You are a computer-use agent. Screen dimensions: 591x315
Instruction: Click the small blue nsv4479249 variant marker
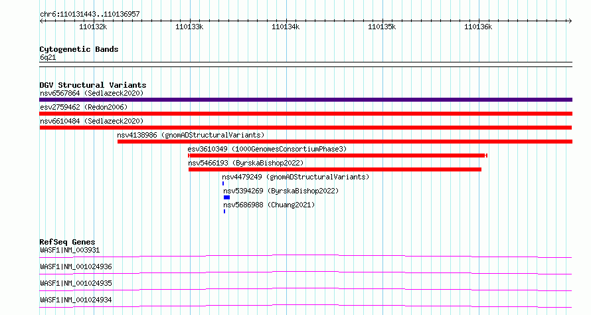pyautogui.click(x=223, y=183)
